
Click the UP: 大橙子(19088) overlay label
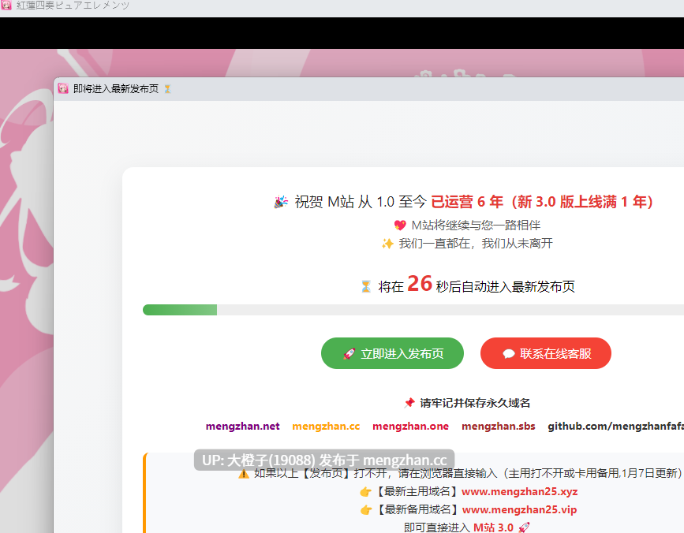[324, 460]
